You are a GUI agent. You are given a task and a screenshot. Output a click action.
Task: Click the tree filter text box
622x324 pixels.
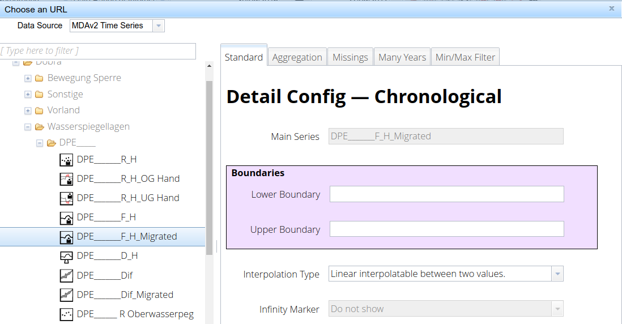(98, 51)
